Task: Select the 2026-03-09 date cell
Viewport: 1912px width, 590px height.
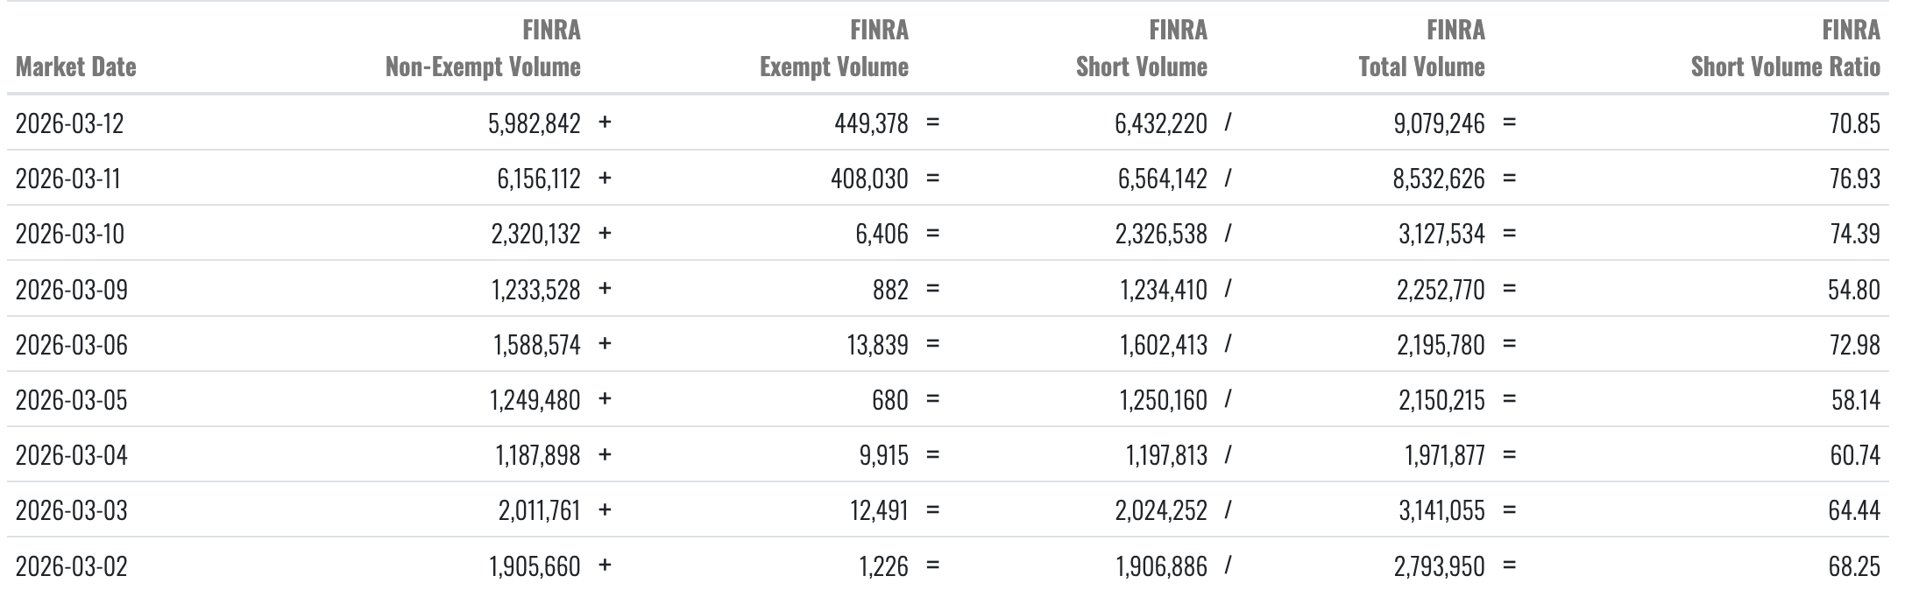Action: pyautogui.click(x=72, y=289)
